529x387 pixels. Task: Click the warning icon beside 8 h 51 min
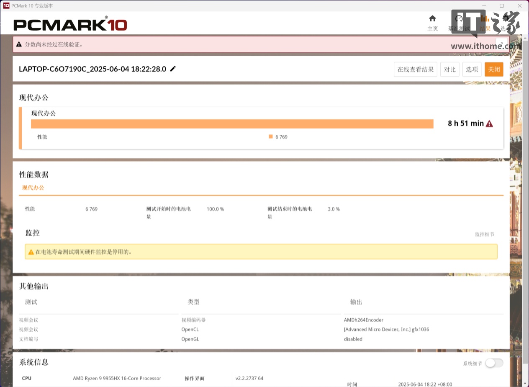[489, 124]
